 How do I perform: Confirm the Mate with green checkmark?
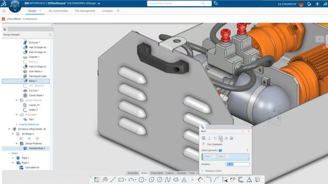(x=243, y=131)
